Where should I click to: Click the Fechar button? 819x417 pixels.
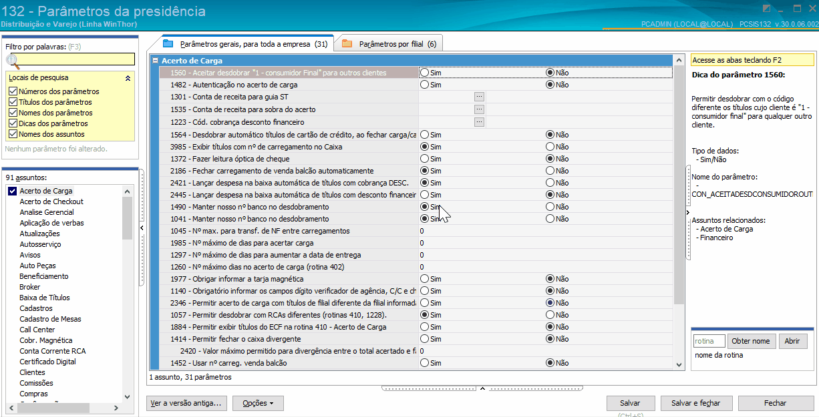776,403
